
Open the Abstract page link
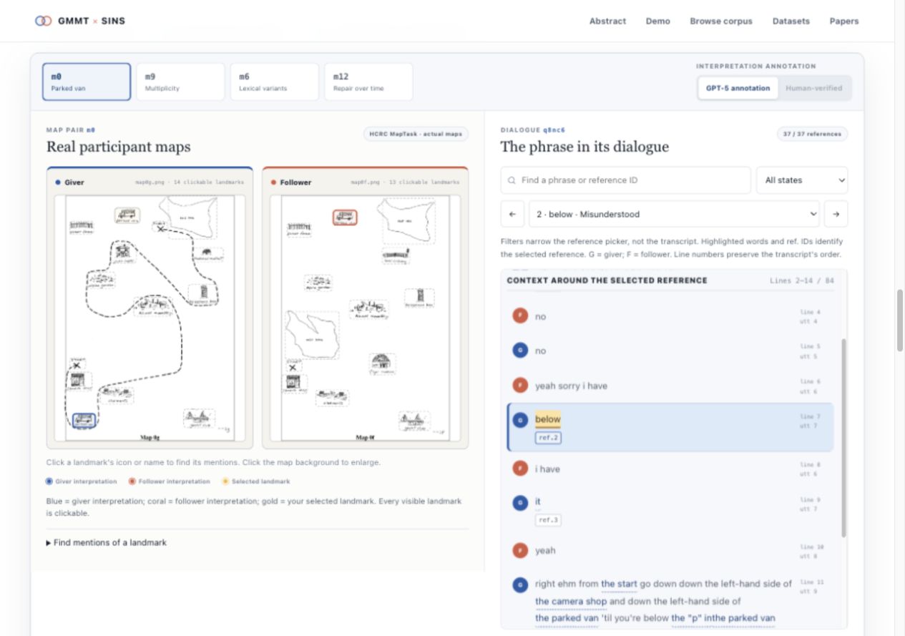coord(607,21)
